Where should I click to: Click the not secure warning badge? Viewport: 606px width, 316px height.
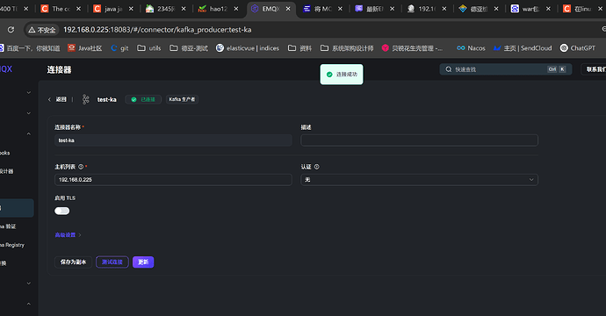tap(42, 30)
